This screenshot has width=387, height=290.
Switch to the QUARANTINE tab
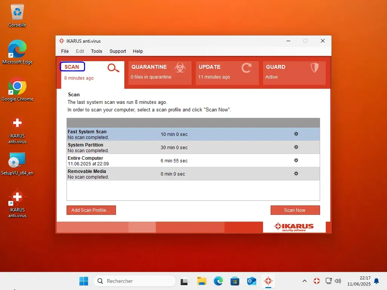pyautogui.click(x=160, y=73)
